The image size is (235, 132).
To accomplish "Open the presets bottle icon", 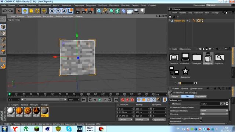I will (x=208, y=58).
